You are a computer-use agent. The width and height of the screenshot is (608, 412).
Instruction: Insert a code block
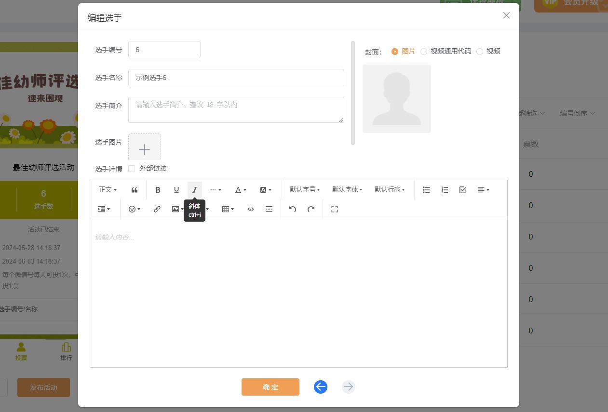(250, 209)
